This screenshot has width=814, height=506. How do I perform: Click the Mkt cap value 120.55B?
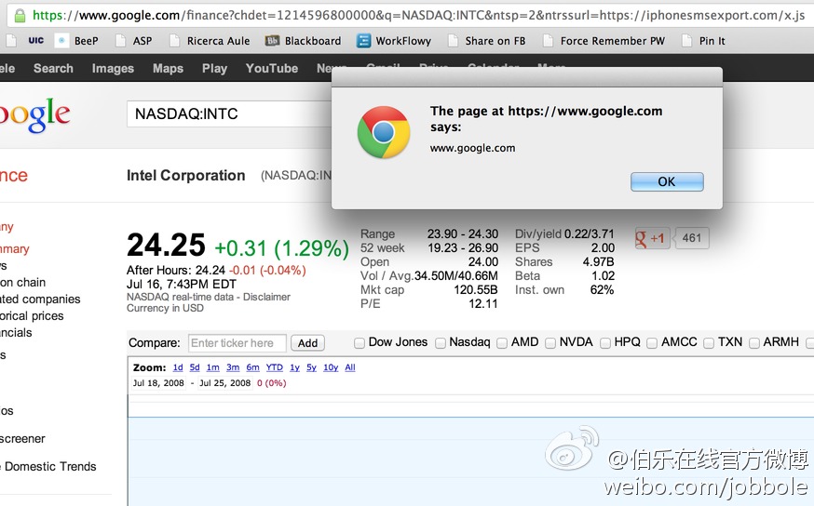pyautogui.click(x=476, y=290)
